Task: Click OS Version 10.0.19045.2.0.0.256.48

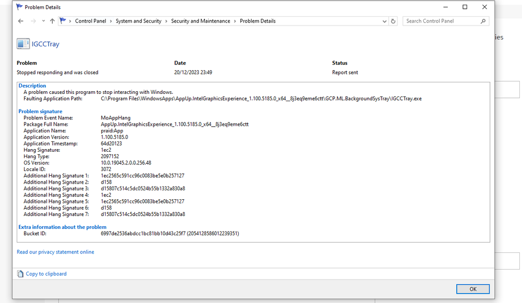Action: point(126,163)
